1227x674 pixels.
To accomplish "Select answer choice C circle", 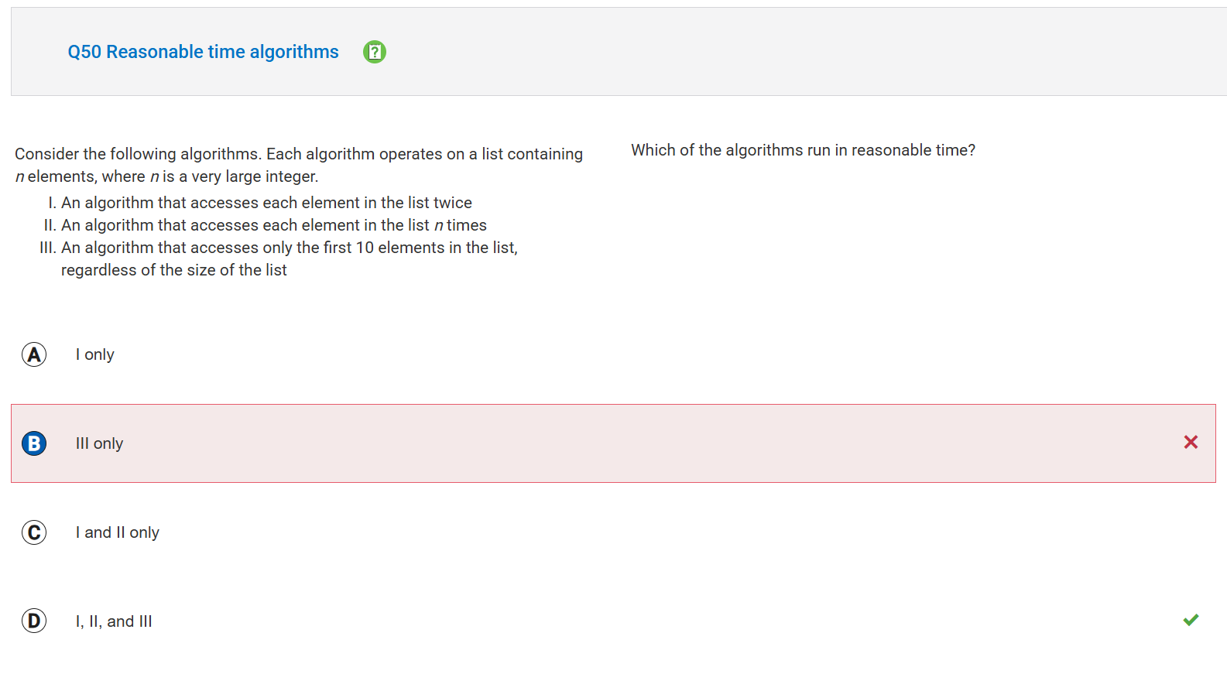I will click(34, 532).
